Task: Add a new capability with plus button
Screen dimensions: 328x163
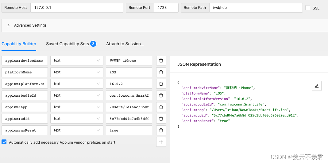Action: point(161,142)
